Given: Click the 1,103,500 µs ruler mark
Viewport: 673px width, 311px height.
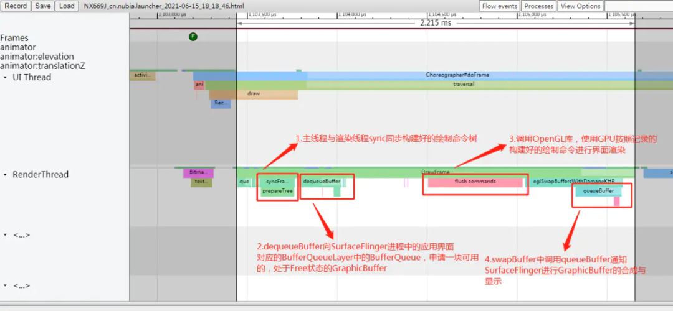Looking at the screenshot, I should tap(262, 14).
